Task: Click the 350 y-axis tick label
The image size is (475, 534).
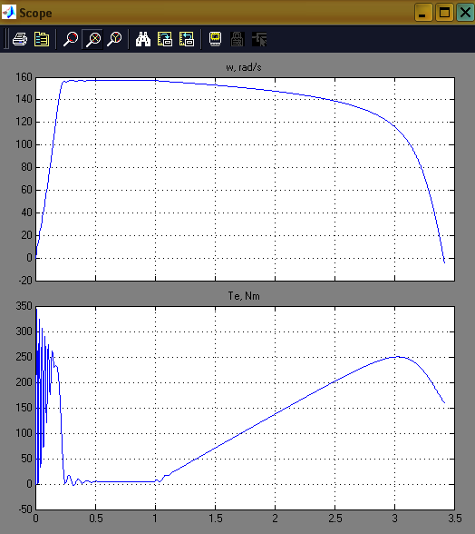Action: click(24, 306)
